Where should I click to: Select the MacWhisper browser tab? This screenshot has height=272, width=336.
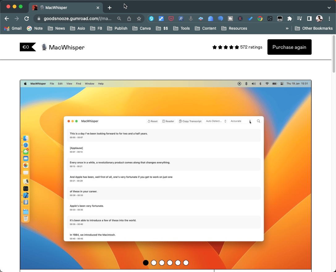point(66,8)
